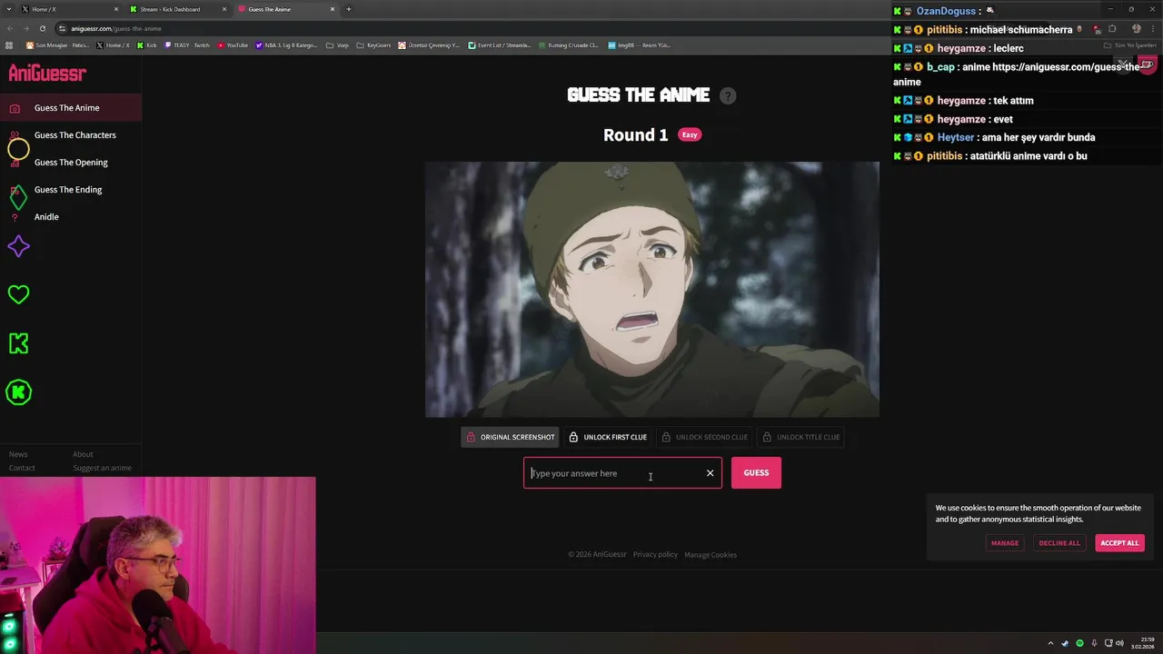
Task: Click the Easy difficulty badge
Action: pyautogui.click(x=690, y=134)
